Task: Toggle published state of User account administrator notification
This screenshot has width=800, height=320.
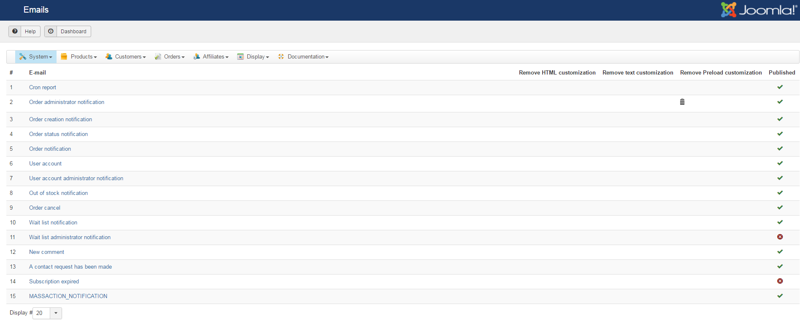Action: (x=780, y=178)
